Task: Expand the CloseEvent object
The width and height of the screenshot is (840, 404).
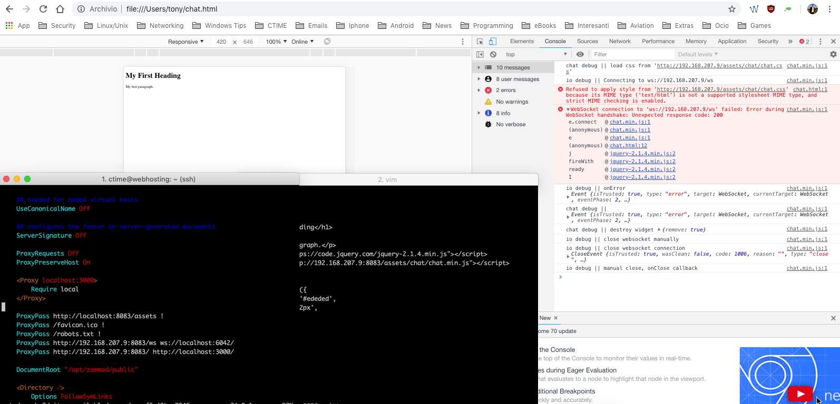Action: 568,257
